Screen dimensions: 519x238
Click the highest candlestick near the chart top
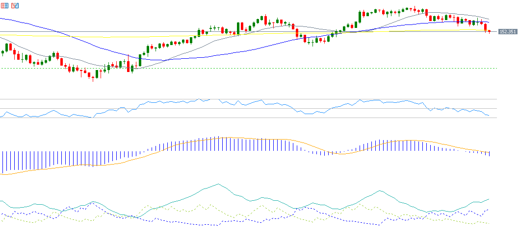pos(415,9)
